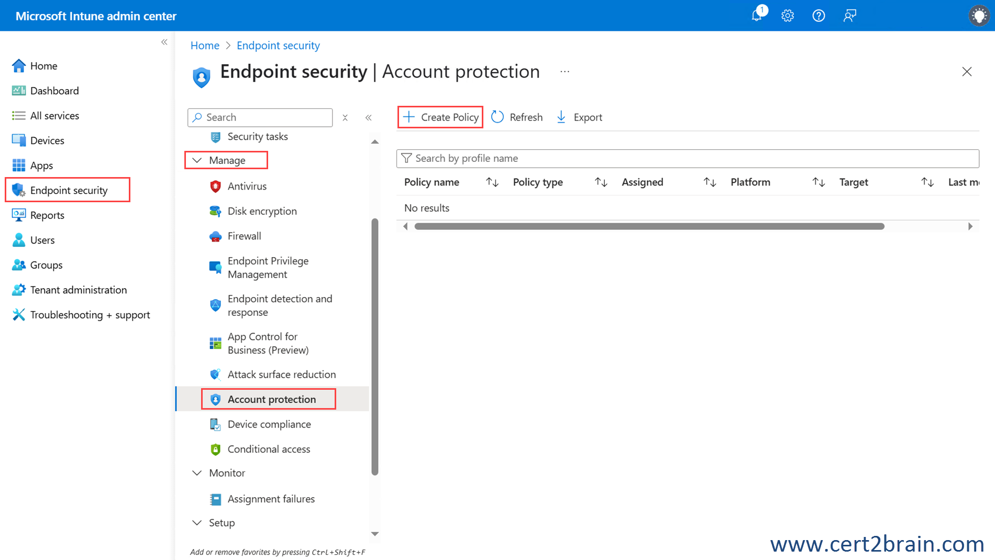Sort by the Target column arrows

tap(927, 182)
